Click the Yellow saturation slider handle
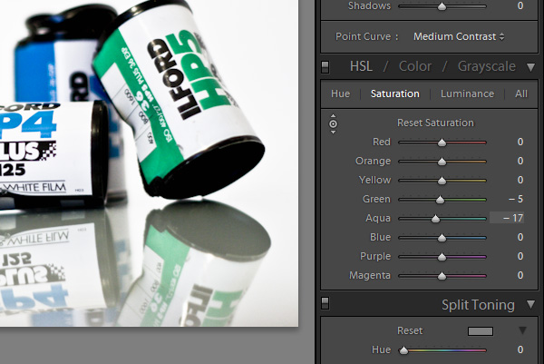544x364 pixels. (x=442, y=181)
